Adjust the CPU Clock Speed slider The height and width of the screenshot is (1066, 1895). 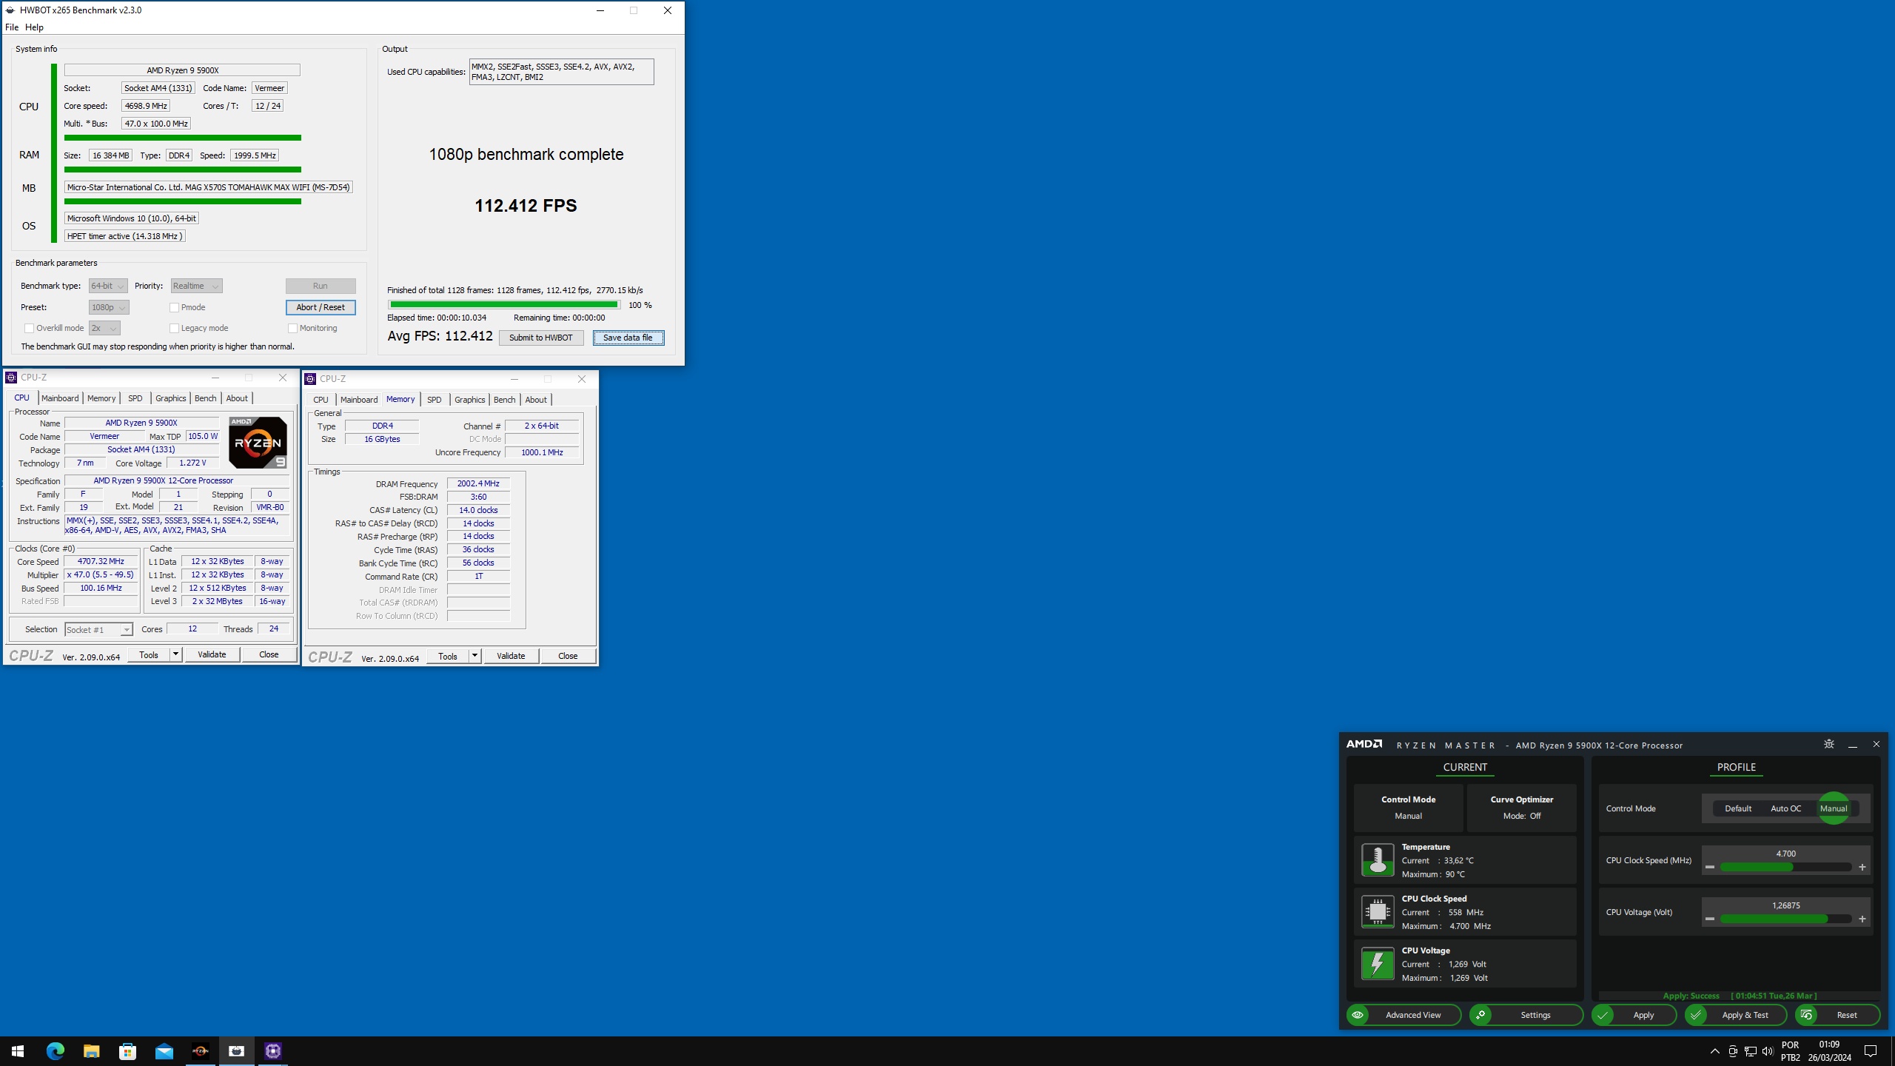pyautogui.click(x=1785, y=867)
